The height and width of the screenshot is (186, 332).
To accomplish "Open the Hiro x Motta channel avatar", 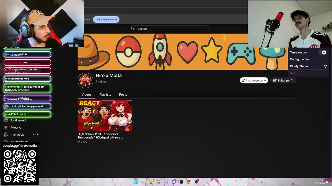I will [x=85, y=80].
